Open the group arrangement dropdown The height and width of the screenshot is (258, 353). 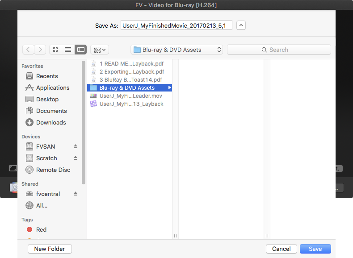tap(100, 50)
